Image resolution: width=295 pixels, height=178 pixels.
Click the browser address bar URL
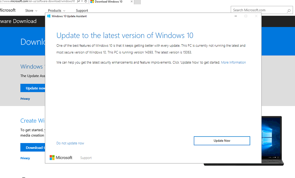38,1
